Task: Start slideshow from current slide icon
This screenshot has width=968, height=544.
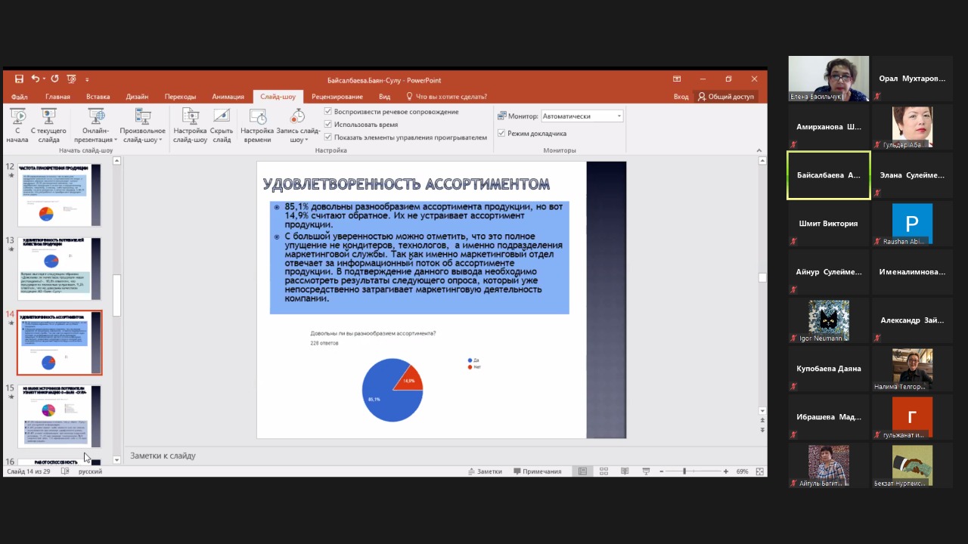Action: coord(48,116)
